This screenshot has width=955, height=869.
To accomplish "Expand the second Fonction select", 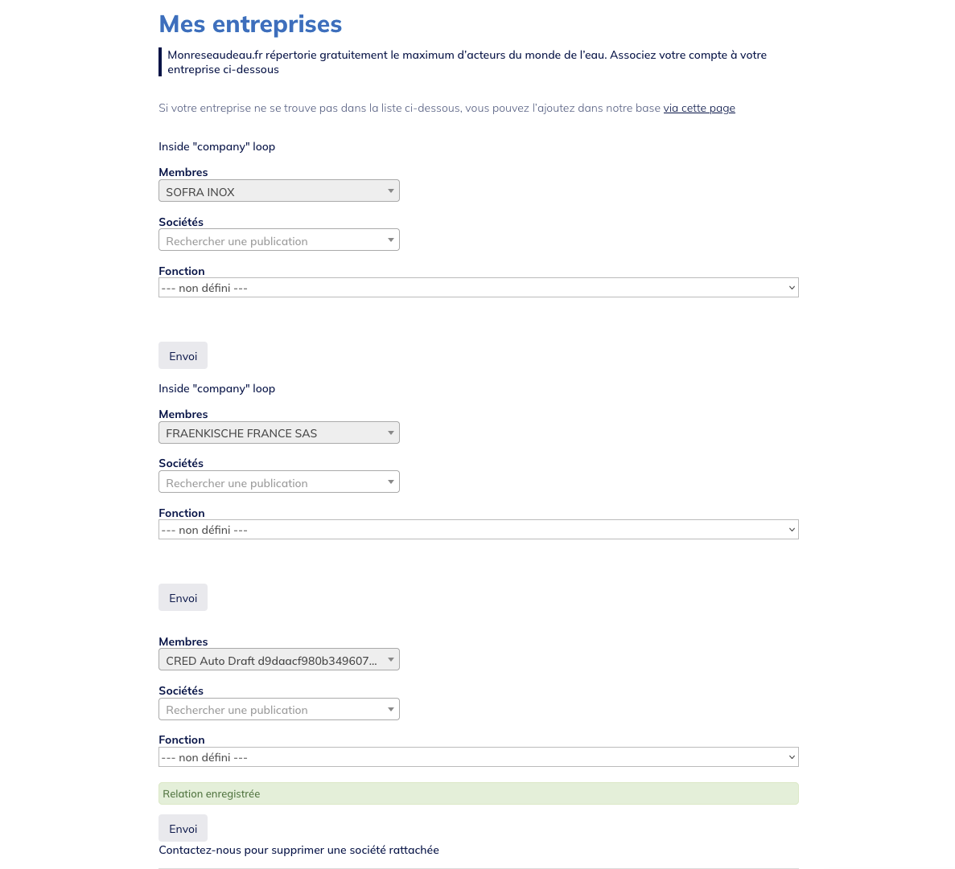I will (479, 530).
